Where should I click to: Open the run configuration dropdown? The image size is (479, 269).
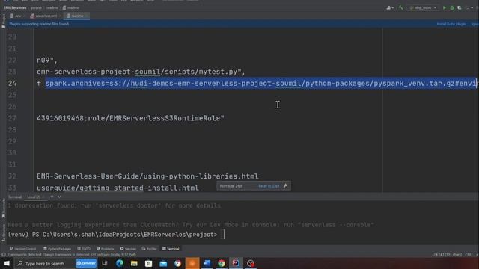coord(423,8)
